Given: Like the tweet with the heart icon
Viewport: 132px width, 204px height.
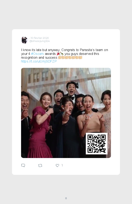Looking at the screenshot, I should click(x=57, y=165).
